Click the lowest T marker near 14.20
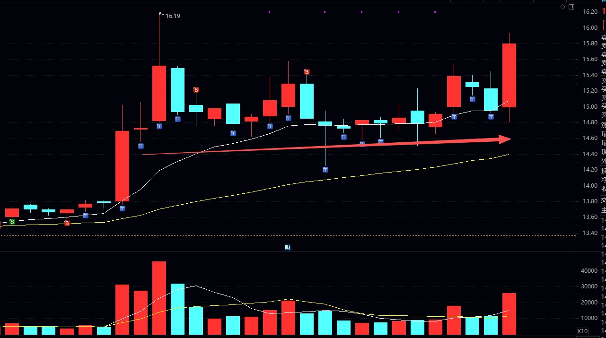 pyautogui.click(x=325, y=170)
